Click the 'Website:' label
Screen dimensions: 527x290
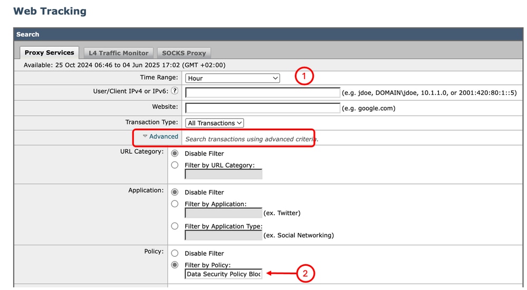[x=165, y=107]
